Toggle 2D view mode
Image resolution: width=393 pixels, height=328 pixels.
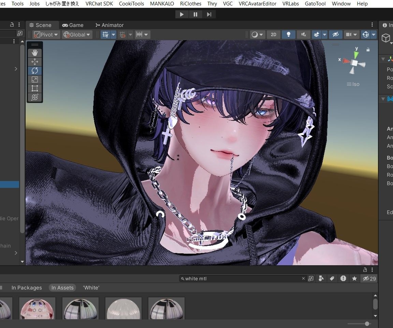274,34
